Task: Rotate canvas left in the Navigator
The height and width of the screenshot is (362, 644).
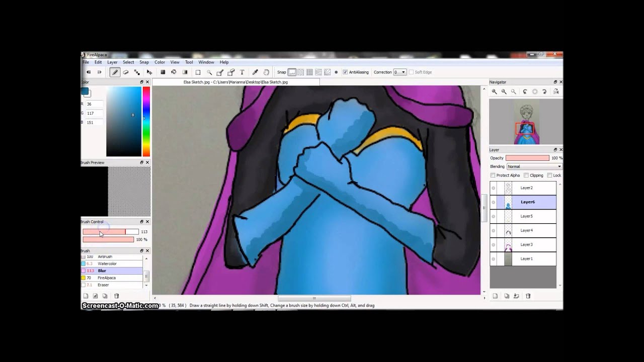Action: (x=525, y=92)
